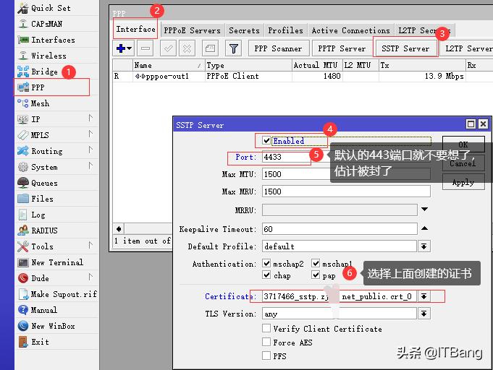Viewport: 493px width, 370px height.
Task: Click the Exit icon in sidebar
Action: coord(22,342)
